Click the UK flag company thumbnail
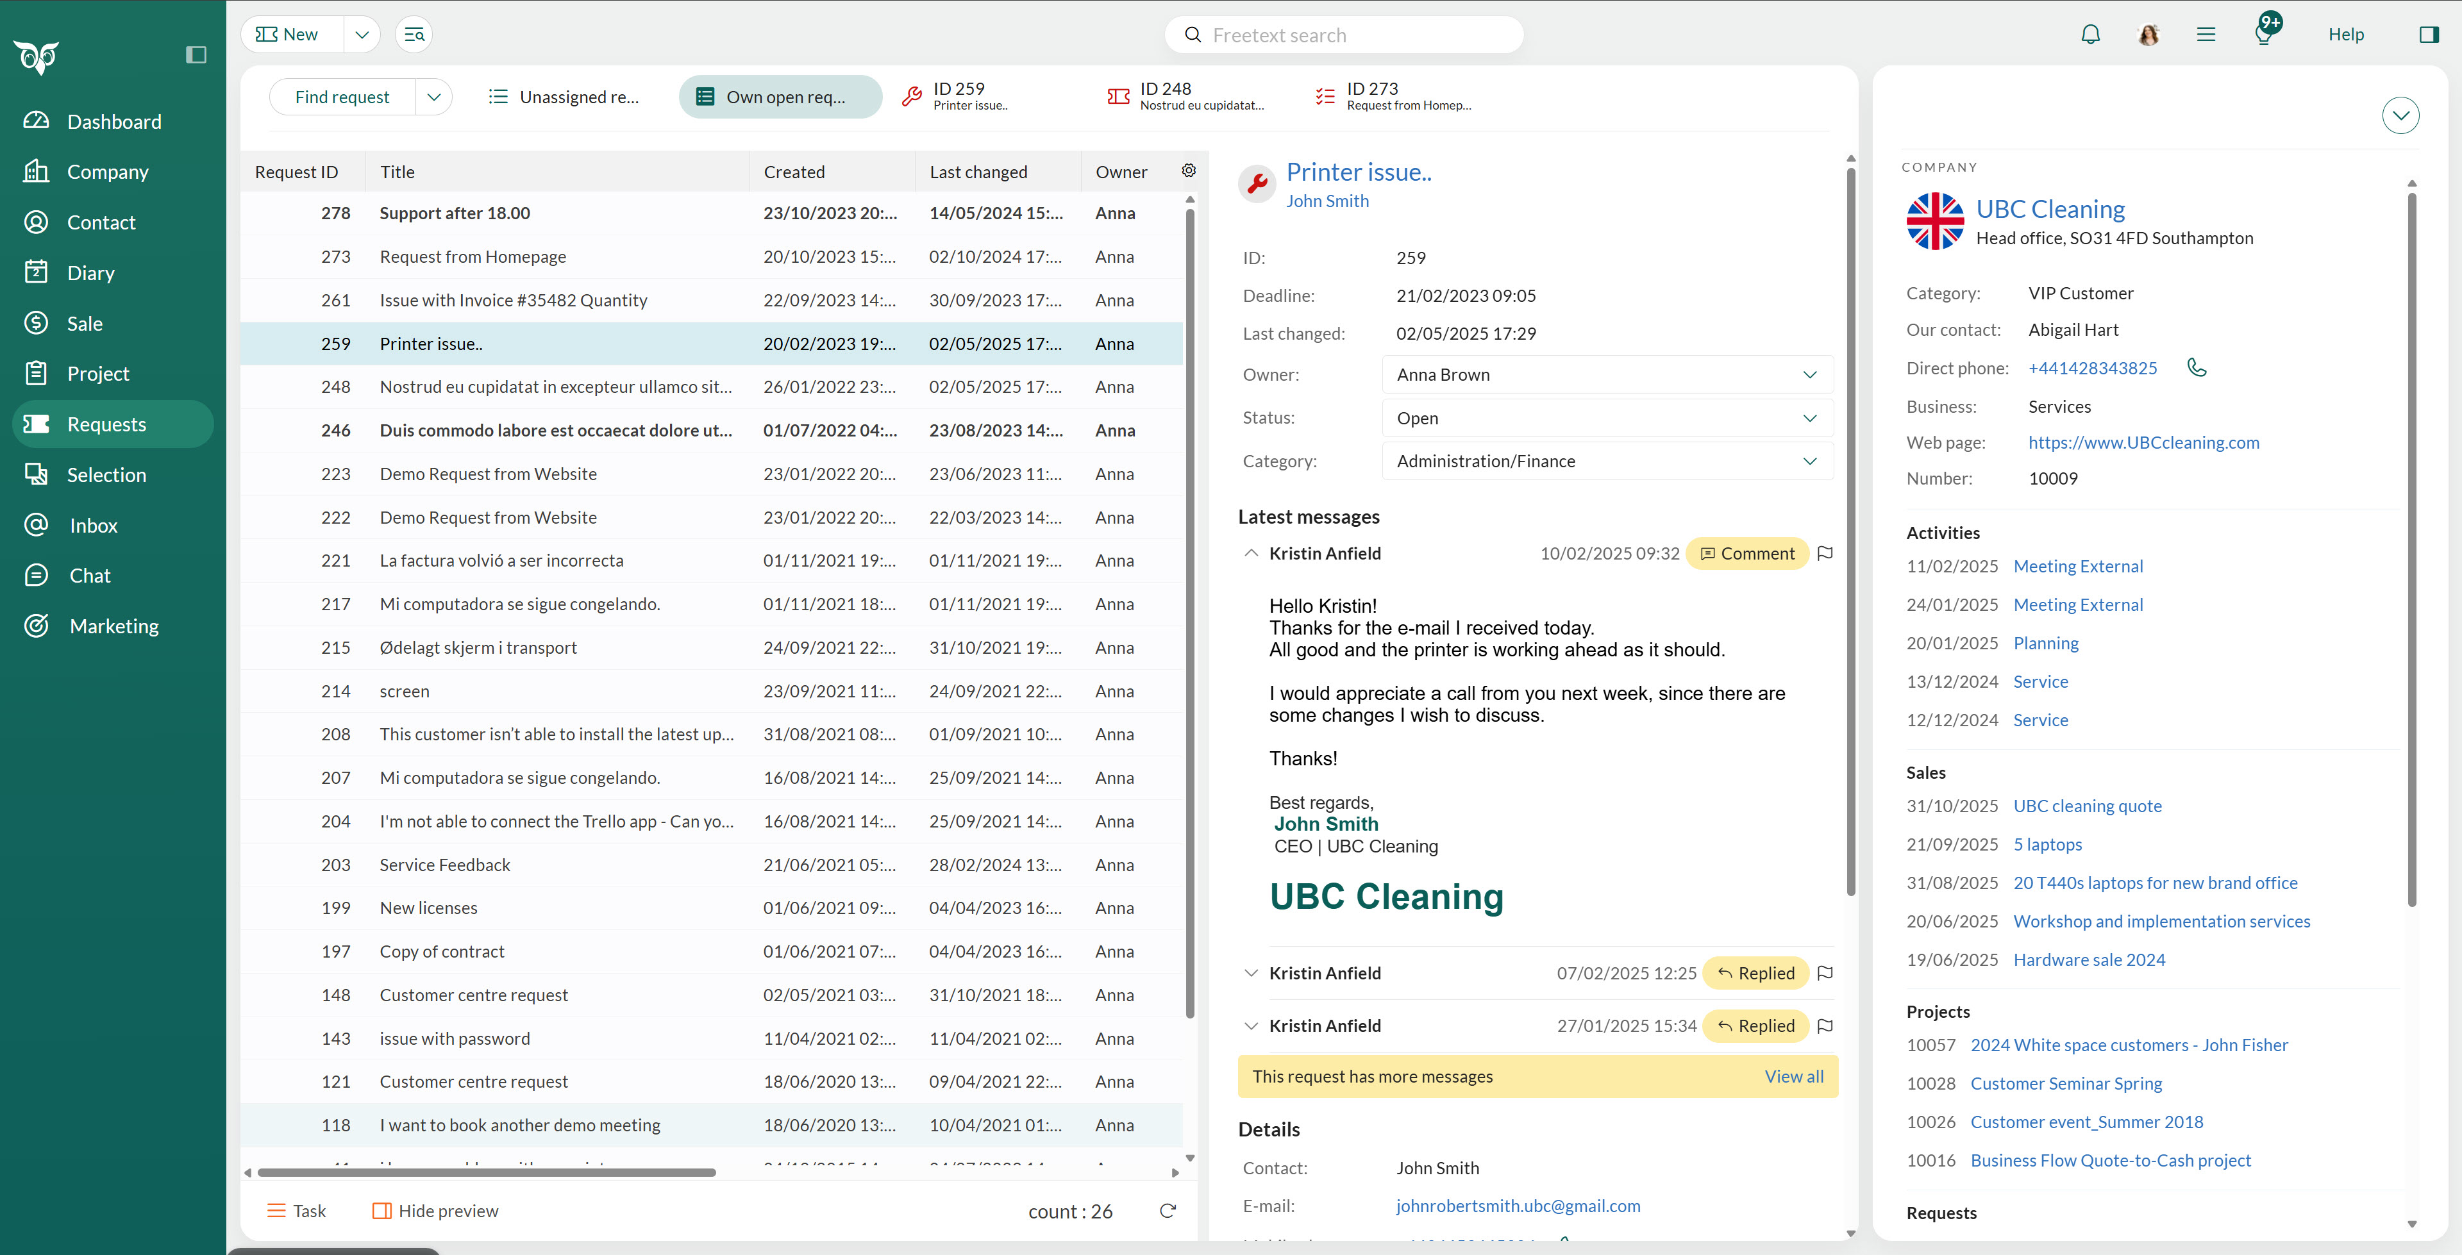 [x=1934, y=220]
